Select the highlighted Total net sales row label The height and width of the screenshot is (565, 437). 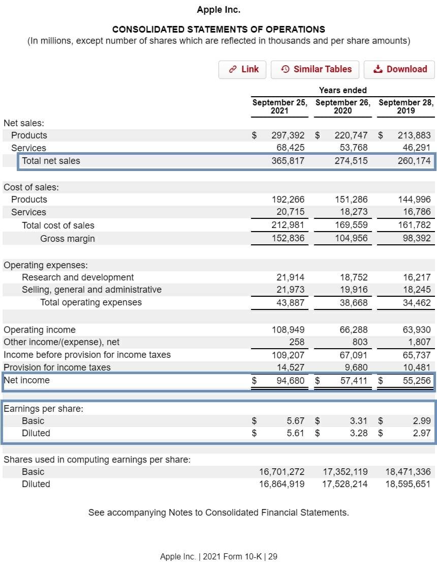(x=51, y=161)
